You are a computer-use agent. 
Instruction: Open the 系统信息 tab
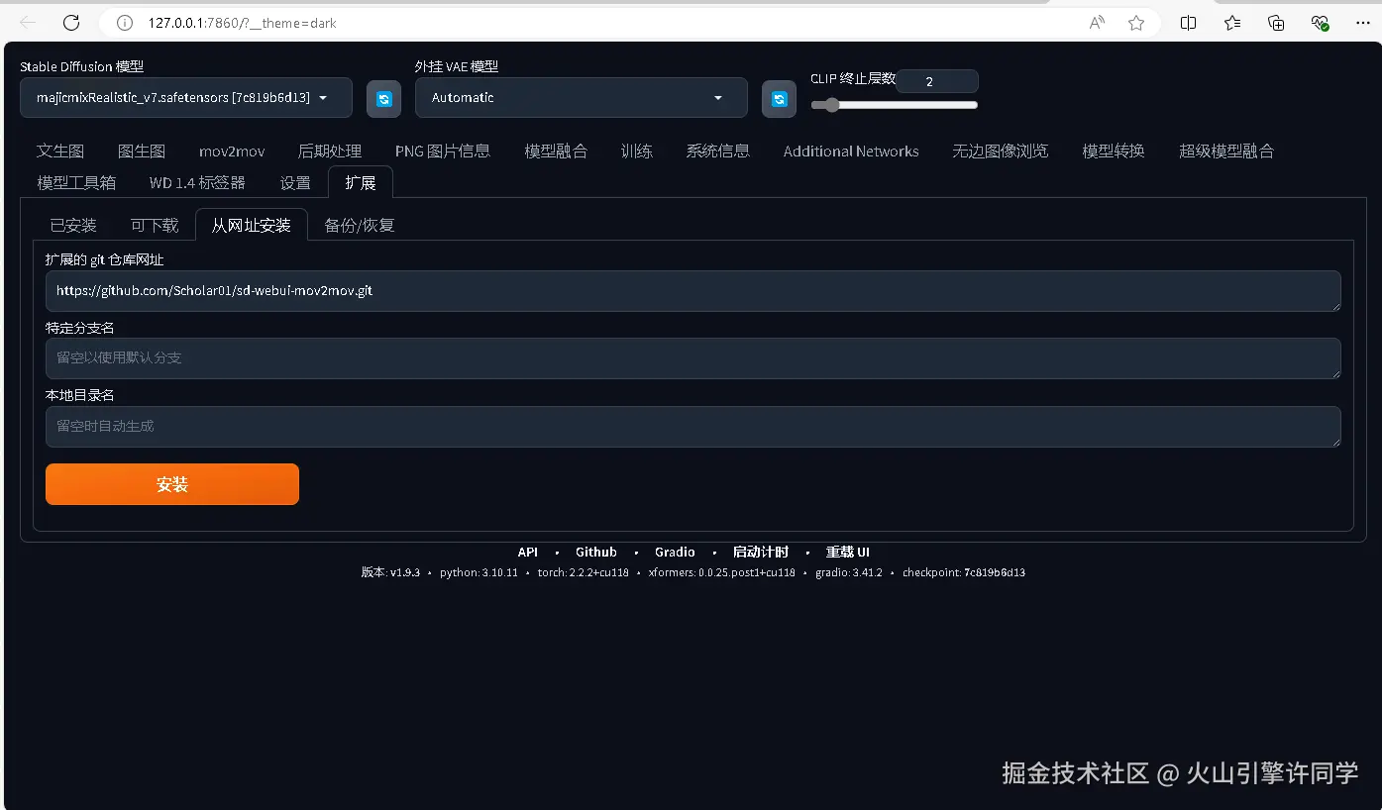(x=718, y=152)
